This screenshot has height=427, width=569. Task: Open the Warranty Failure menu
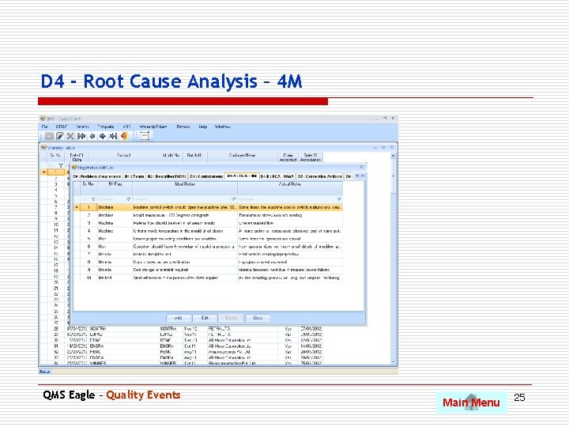point(153,127)
